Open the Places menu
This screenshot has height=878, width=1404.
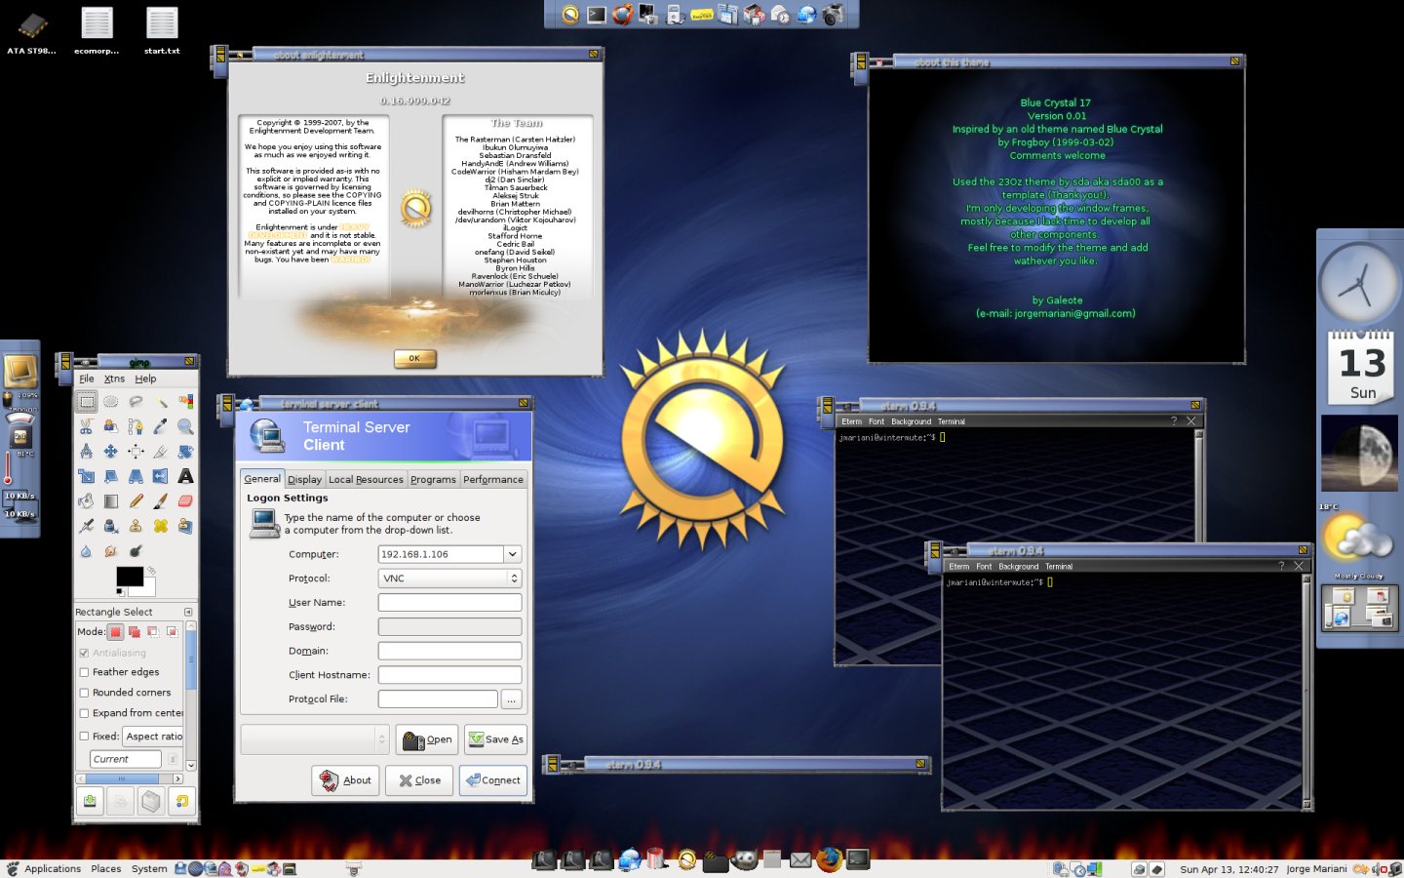tap(106, 868)
